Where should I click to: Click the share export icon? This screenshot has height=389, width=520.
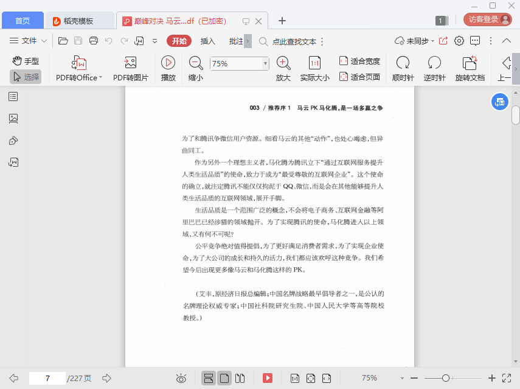click(443, 41)
